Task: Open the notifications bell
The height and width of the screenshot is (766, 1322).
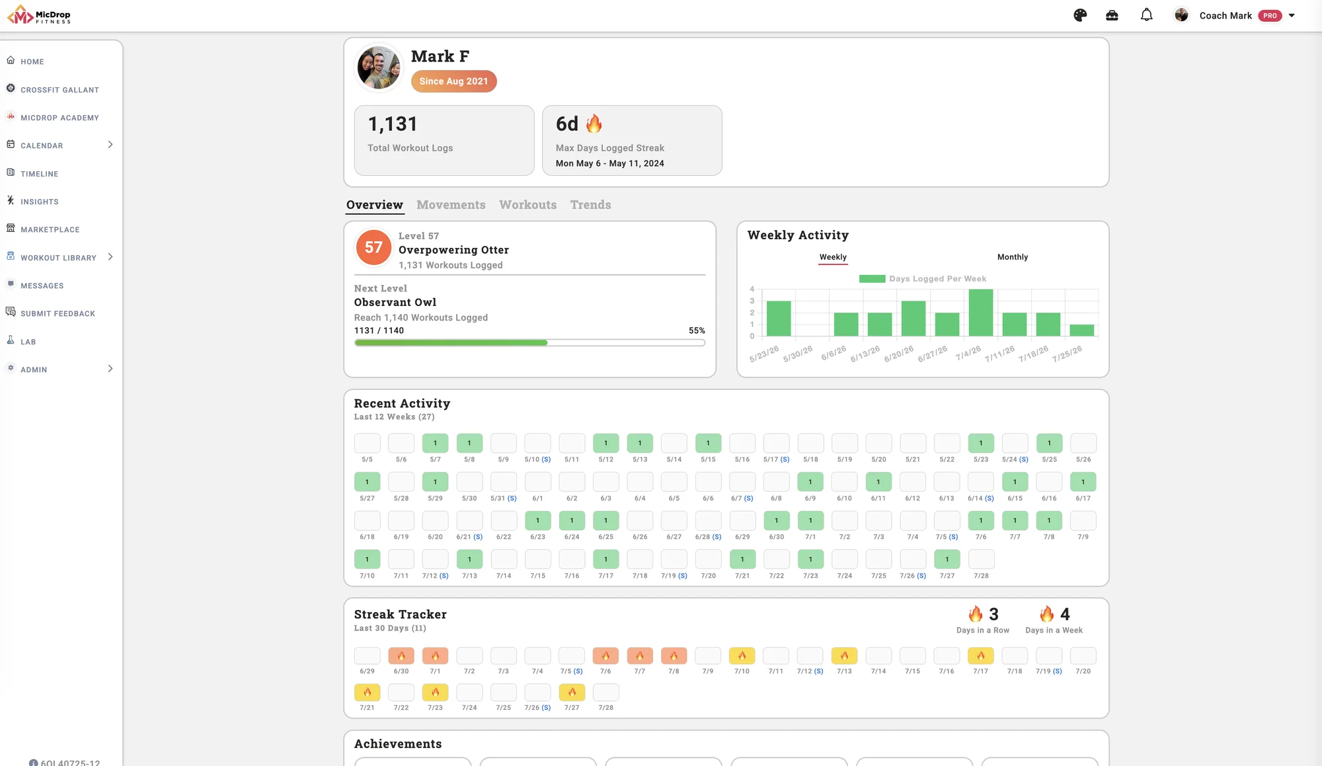Action: [x=1147, y=15]
